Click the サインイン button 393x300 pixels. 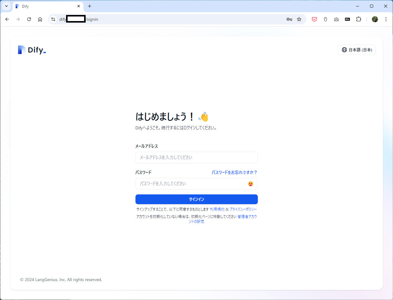pos(197,199)
